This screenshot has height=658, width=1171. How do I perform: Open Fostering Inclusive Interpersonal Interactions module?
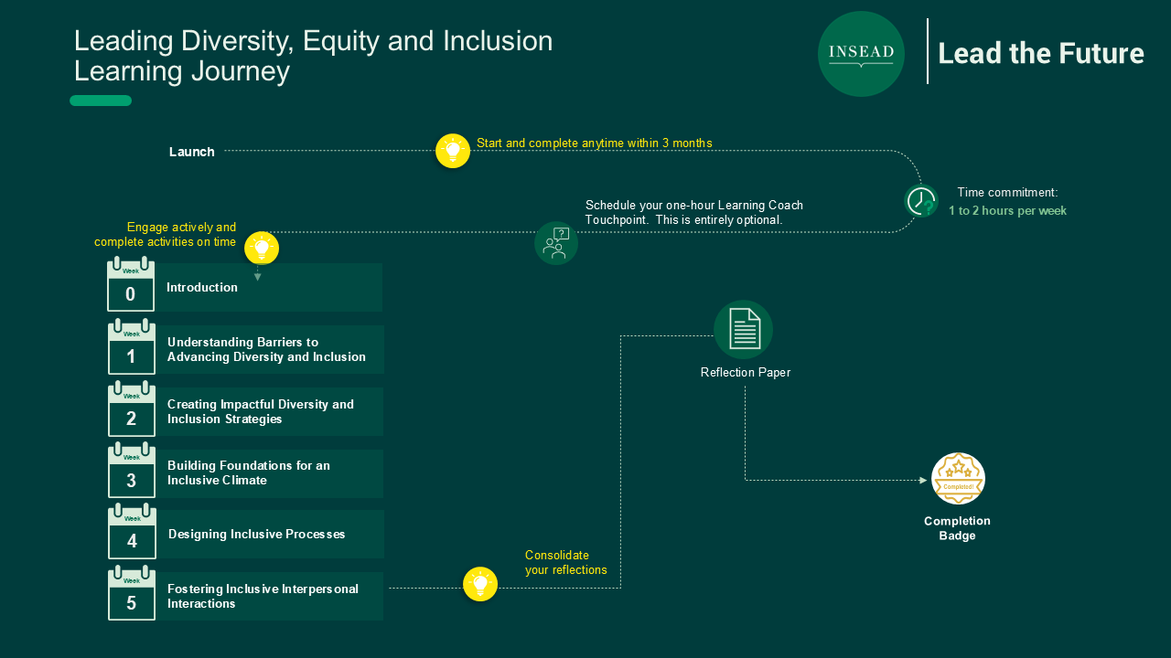[x=270, y=596]
